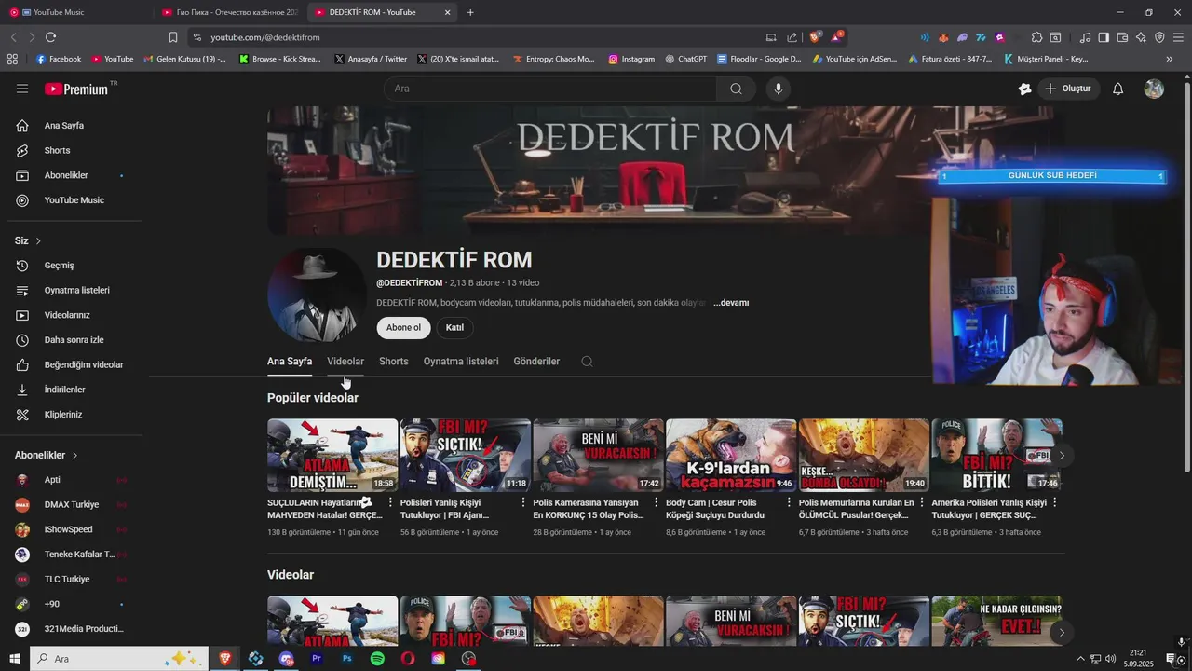
Task: Select the Ana Sayfa channel tab
Action: [x=290, y=362]
